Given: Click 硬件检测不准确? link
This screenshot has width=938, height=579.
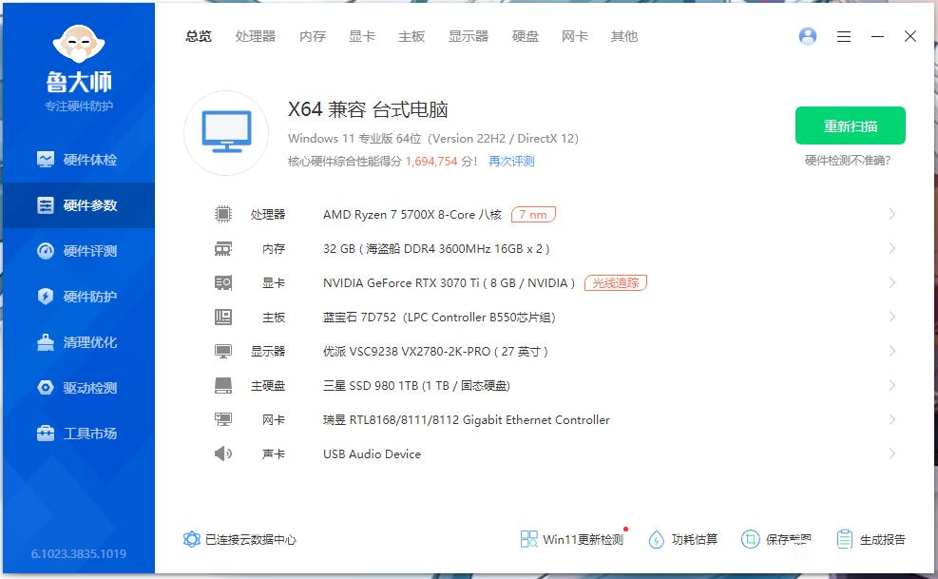Looking at the screenshot, I should pos(847,160).
